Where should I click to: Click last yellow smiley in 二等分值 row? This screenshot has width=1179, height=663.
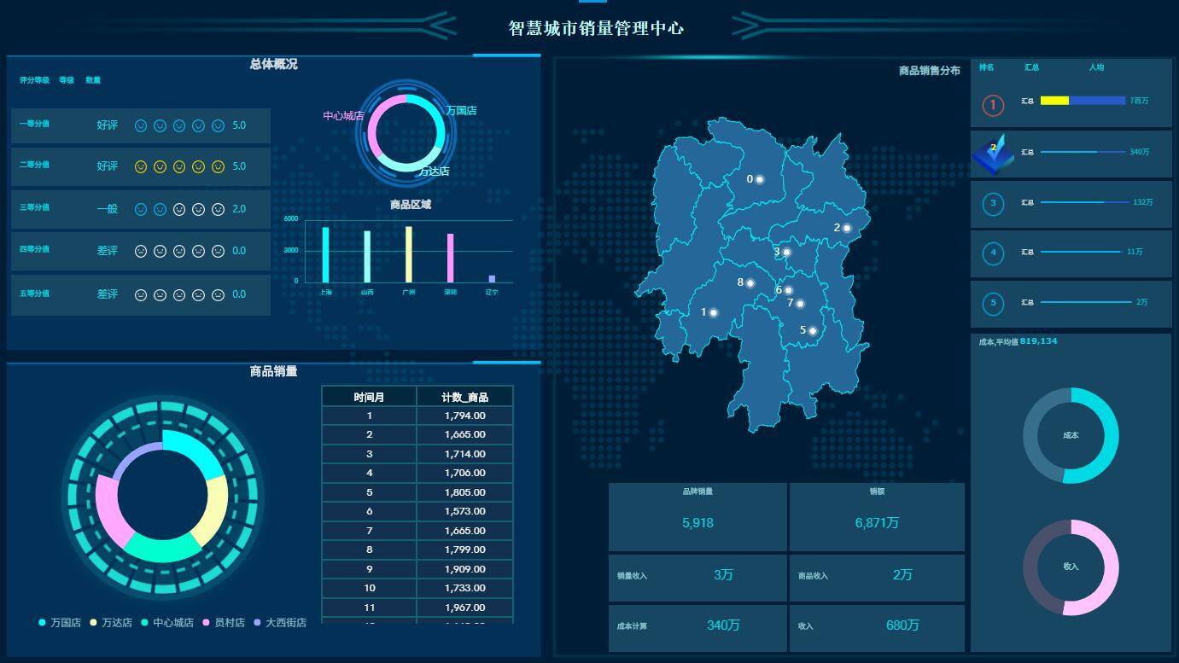click(x=218, y=166)
